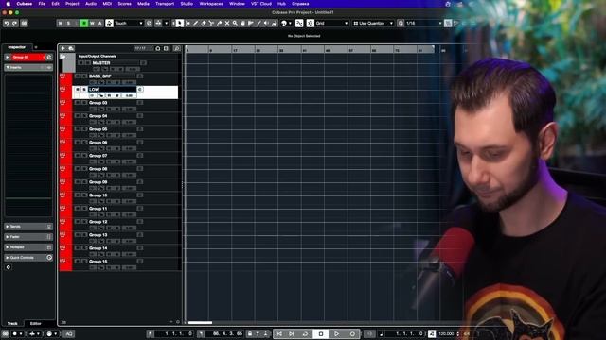
Task: Select the Glue tool
Action: click(219, 23)
